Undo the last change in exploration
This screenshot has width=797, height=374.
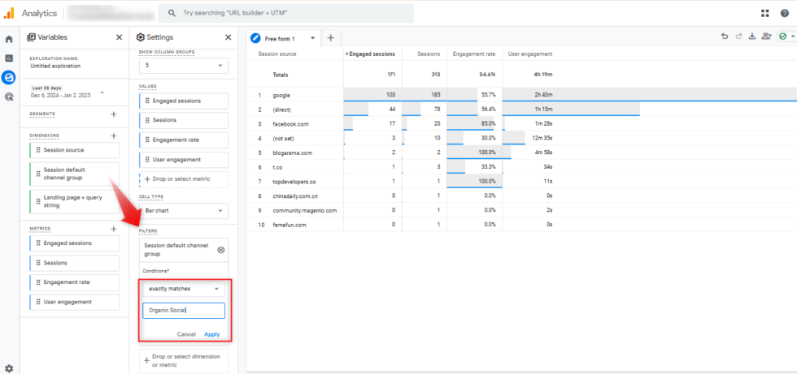click(x=725, y=37)
